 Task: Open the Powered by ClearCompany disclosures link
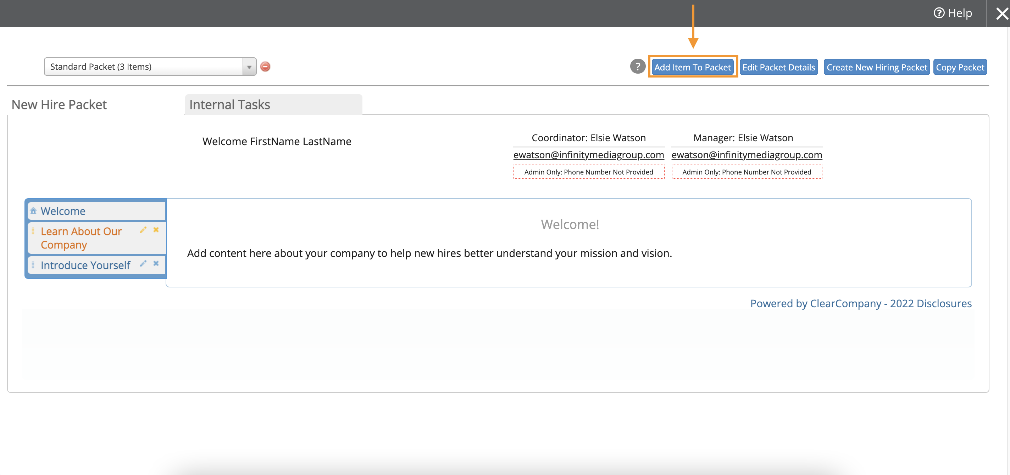click(861, 303)
